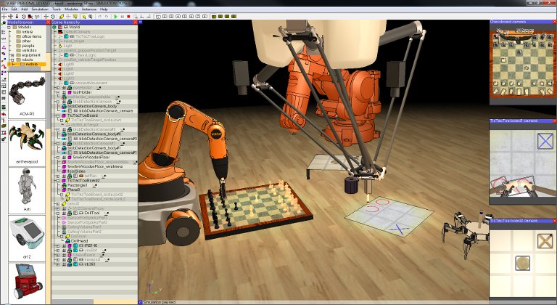Click the World globe icon in hierarchy
This screenshot has height=305, width=557.
(x=54, y=27)
